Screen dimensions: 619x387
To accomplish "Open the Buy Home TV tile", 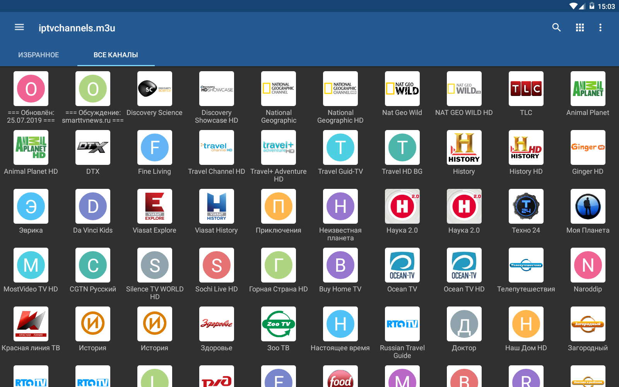I will point(340,265).
